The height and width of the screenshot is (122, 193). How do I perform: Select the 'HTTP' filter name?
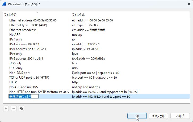point(13,82)
